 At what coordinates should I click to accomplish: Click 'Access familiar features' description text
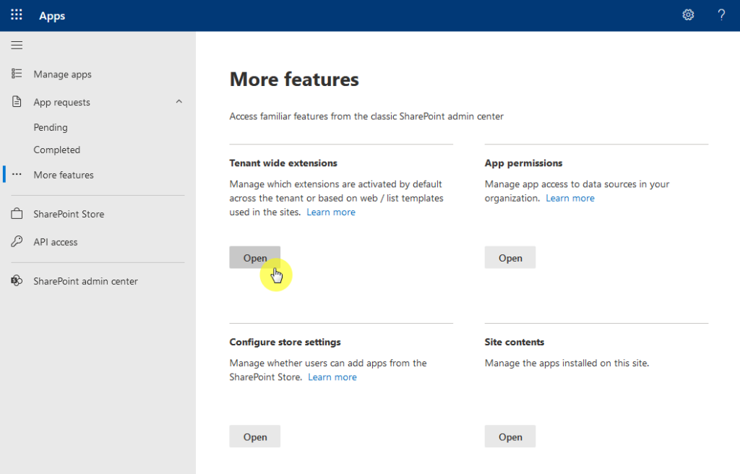coord(366,116)
